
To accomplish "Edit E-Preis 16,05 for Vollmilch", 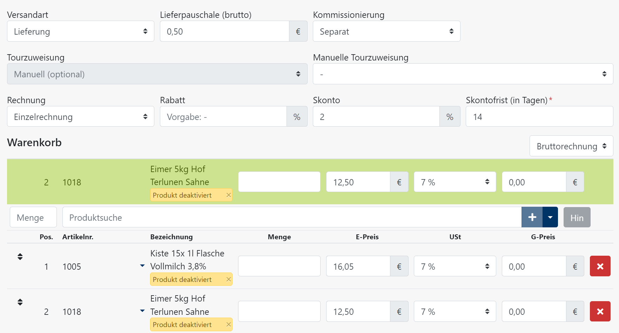I will [x=358, y=266].
